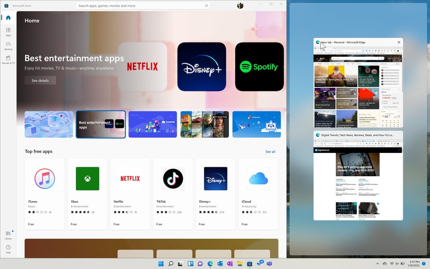Open the Netflix app card in Top free apps
The width and height of the screenshot is (430, 269).
(130, 194)
